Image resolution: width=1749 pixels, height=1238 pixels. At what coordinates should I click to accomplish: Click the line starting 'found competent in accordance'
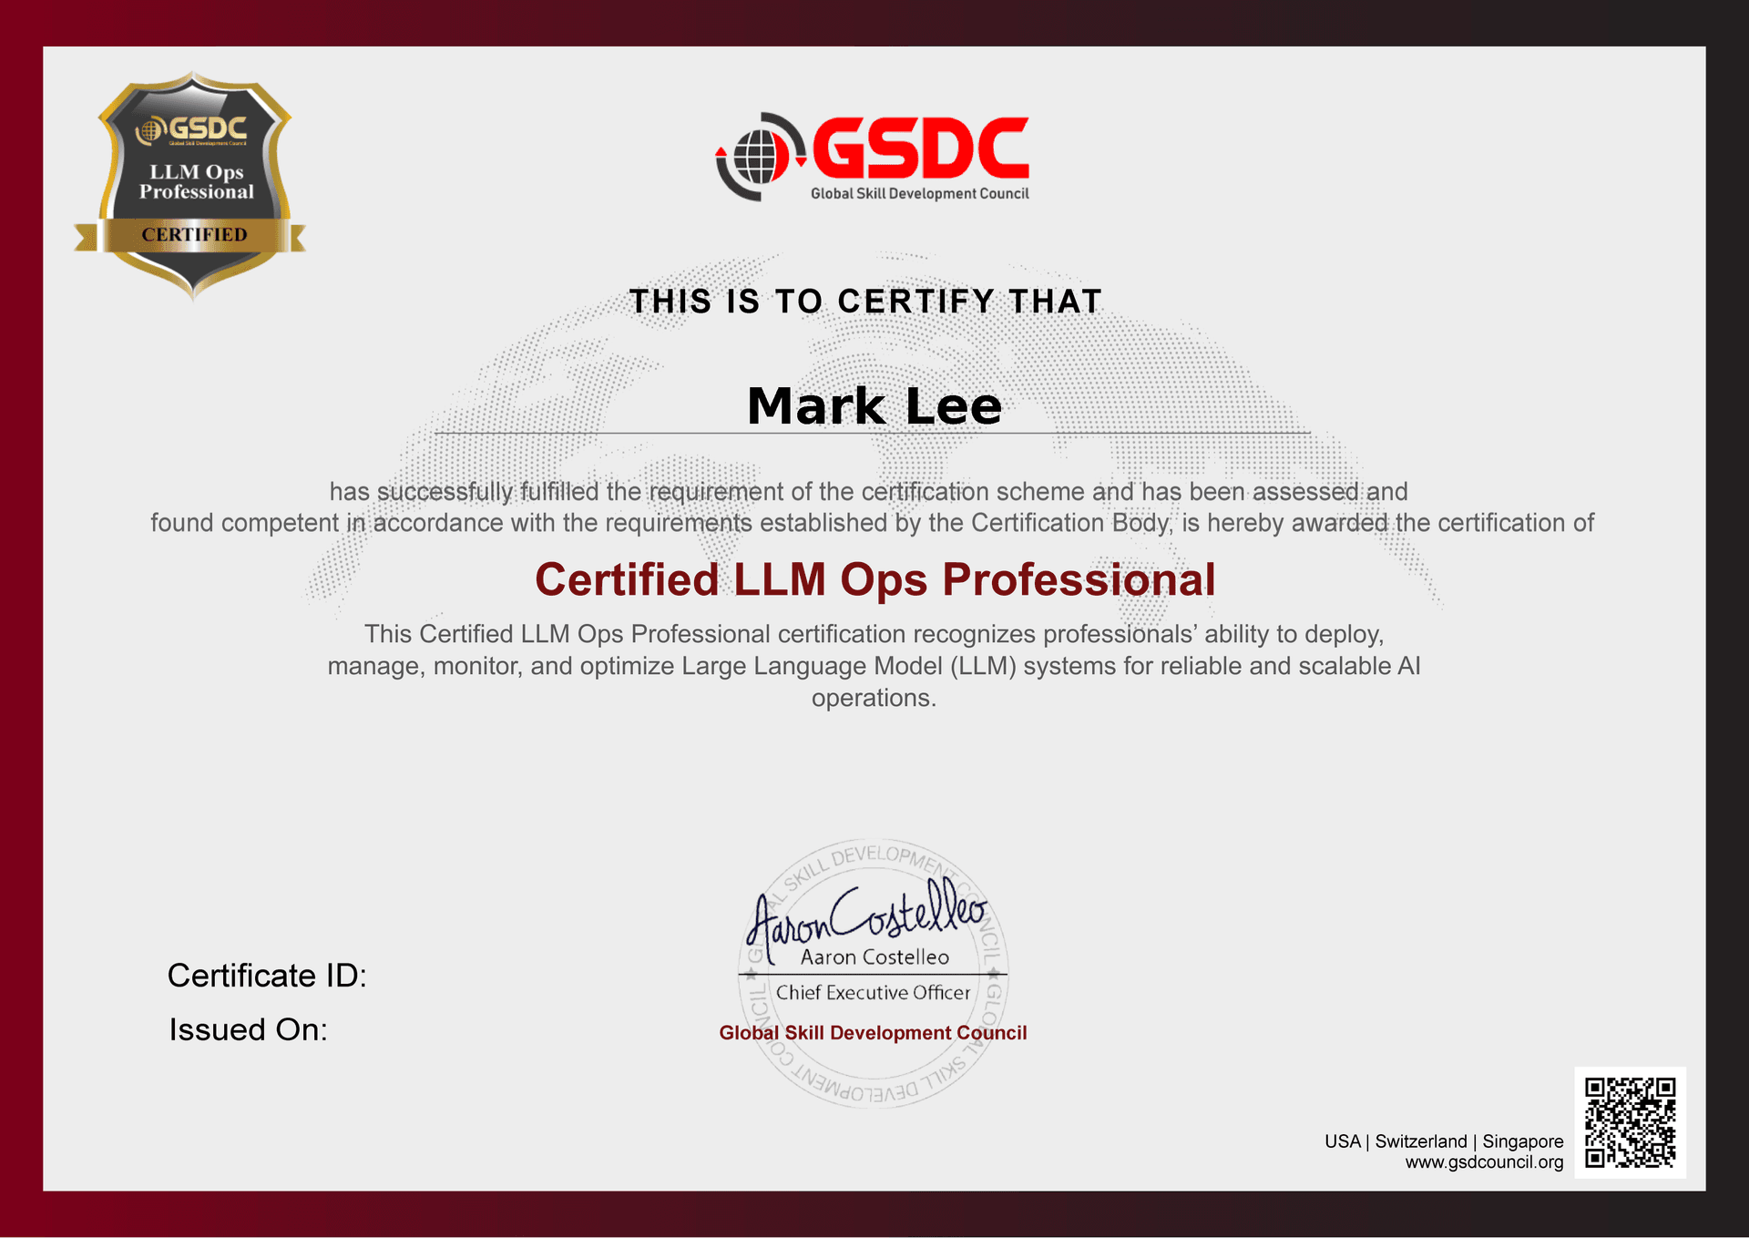(872, 524)
